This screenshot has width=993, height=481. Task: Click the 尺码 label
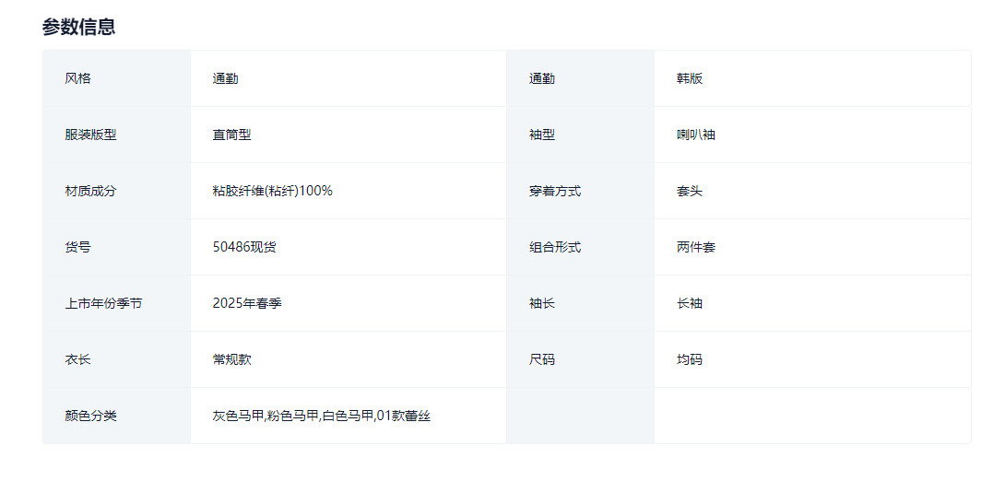542,360
